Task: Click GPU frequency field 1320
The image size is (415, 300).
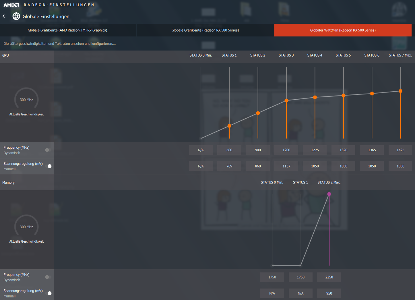Action: pos(344,150)
